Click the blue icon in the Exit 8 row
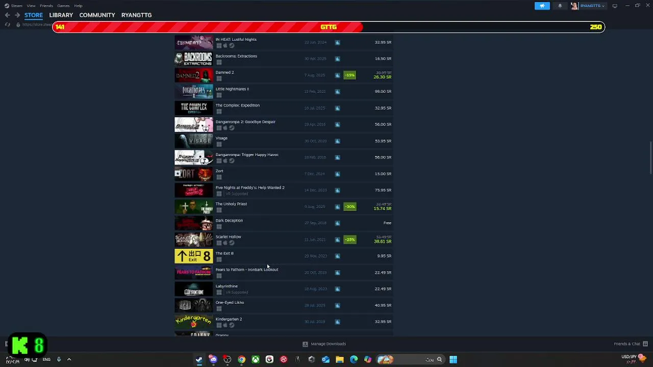Screen dimensions: 653x367 click(x=337, y=256)
